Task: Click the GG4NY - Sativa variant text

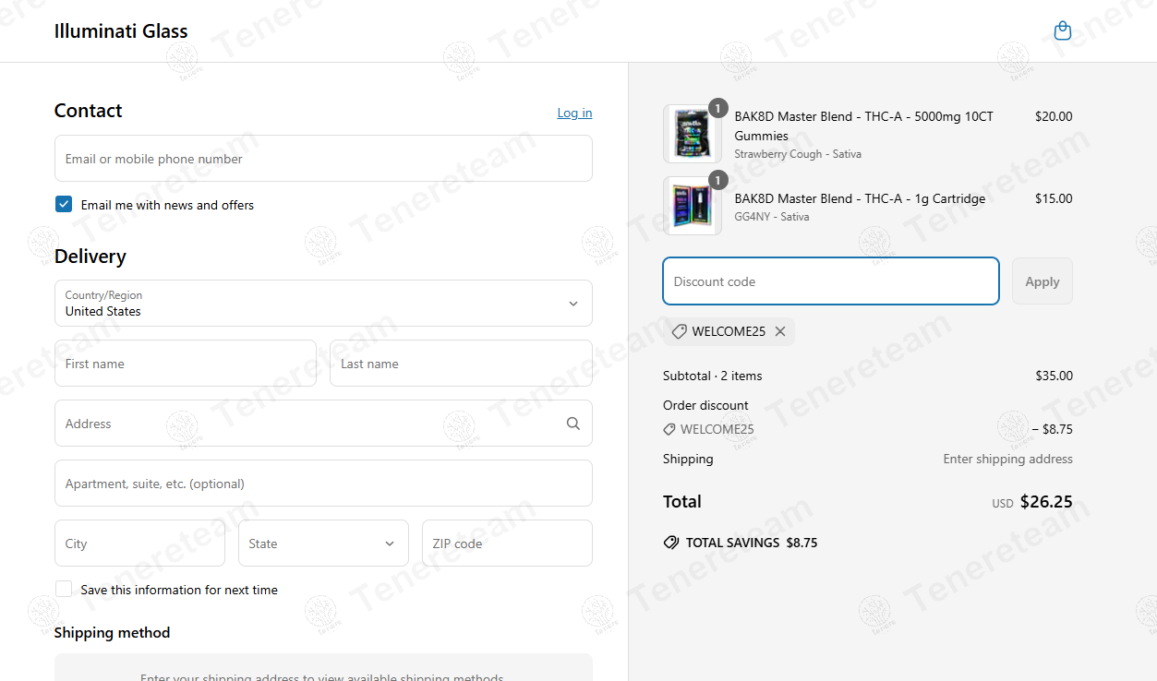Action: (x=772, y=217)
